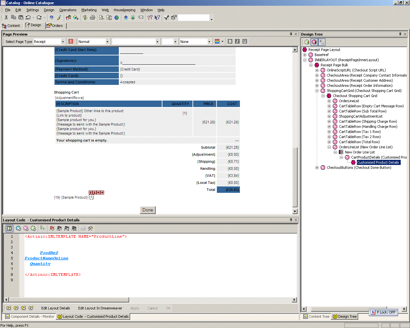Open the Housekeeping menu

tap(124, 10)
